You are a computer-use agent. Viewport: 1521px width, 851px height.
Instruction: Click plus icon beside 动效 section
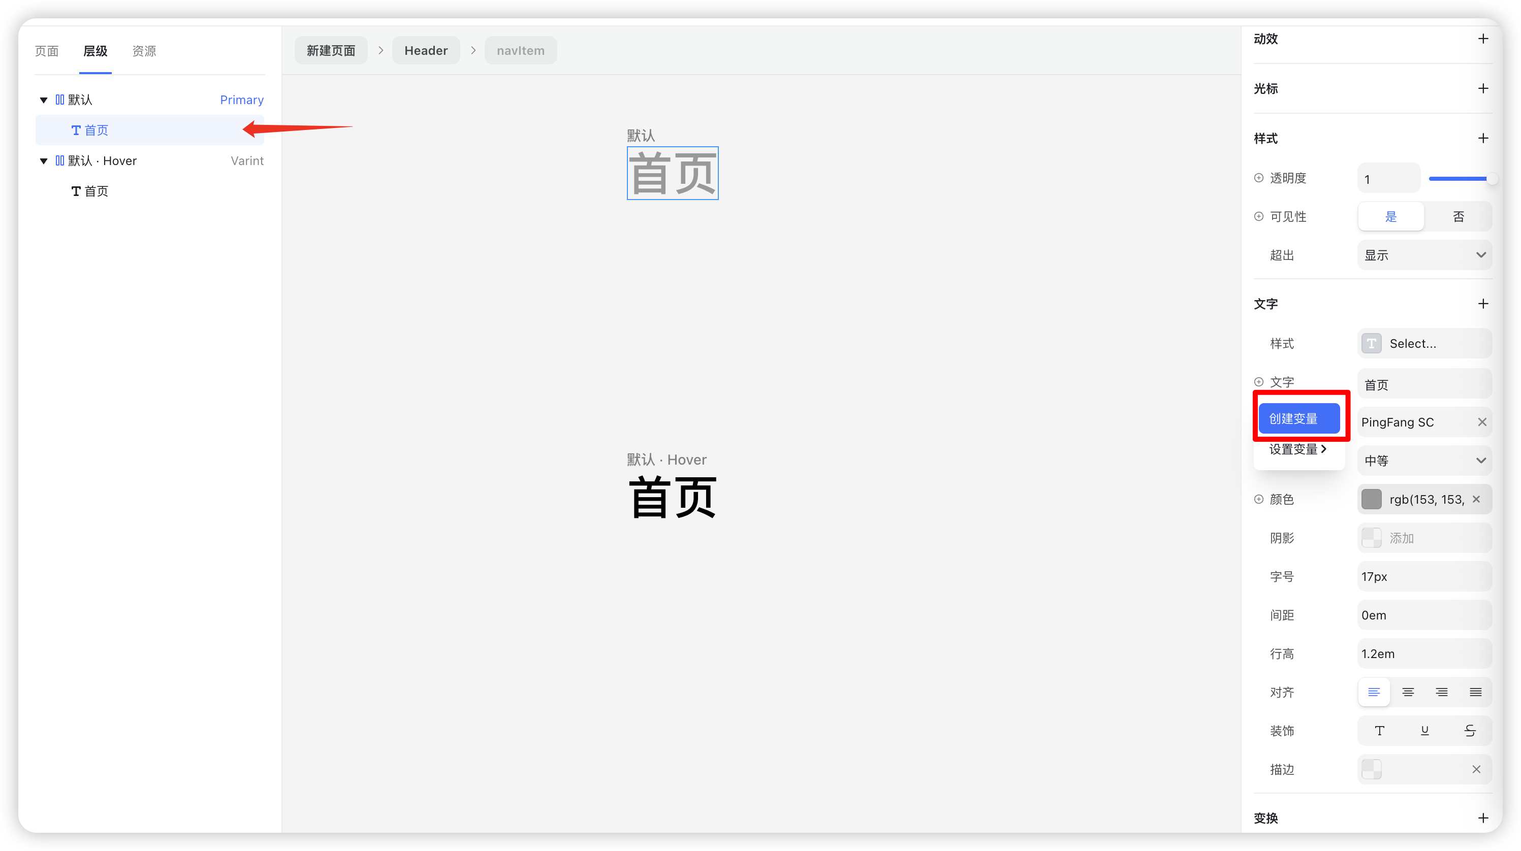[x=1482, y=39]
